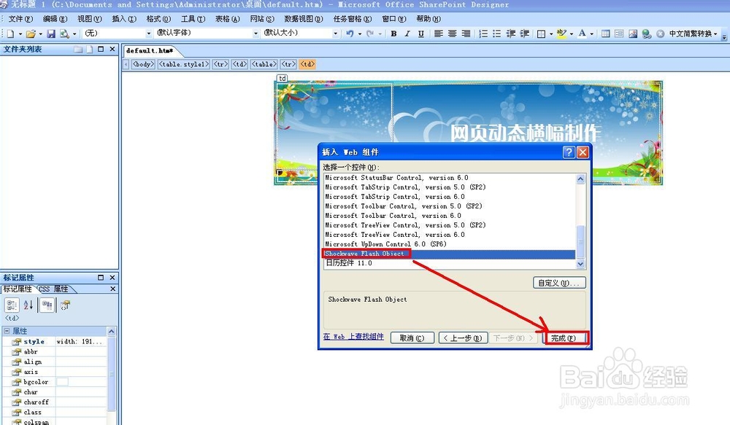
Task: Collapse the 属性 section in properties panel
Action: (x=9, y=330)
